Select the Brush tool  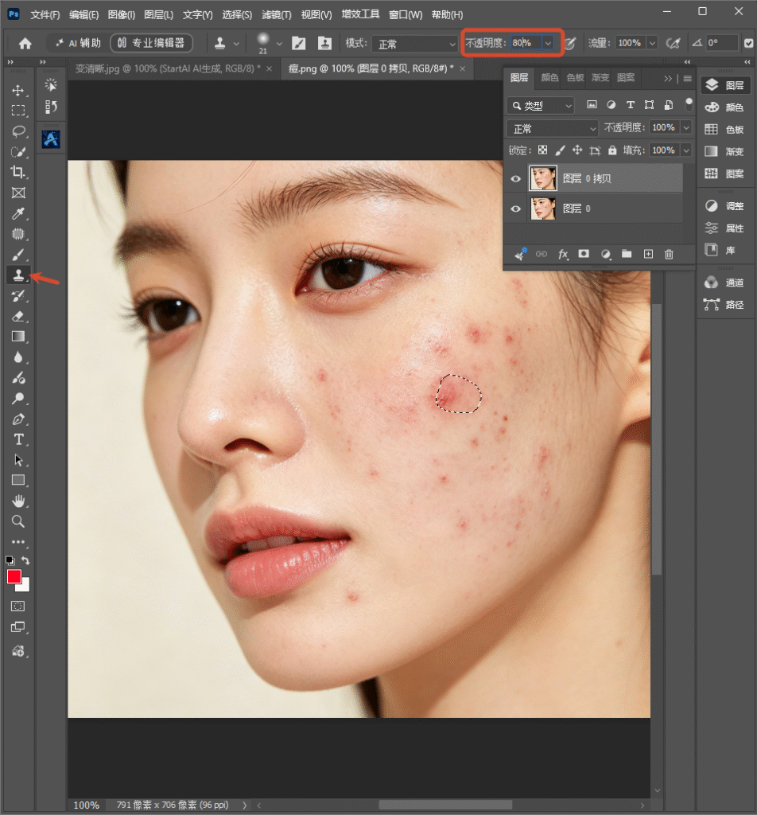(x=18, y=254)
